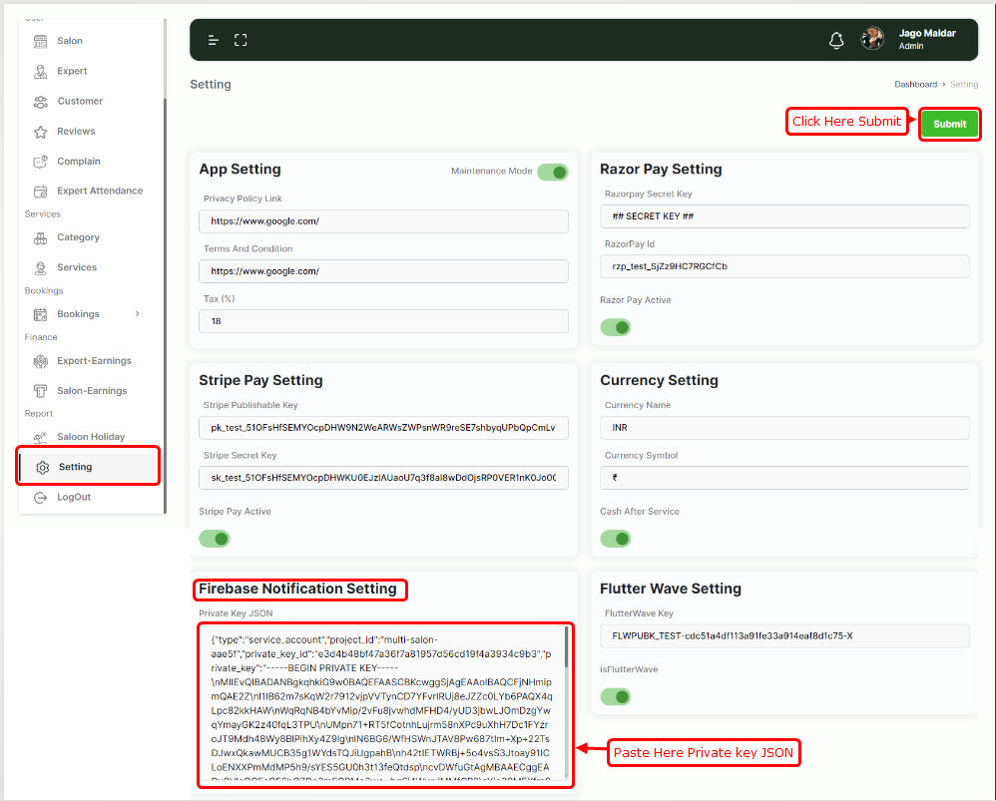This screenshot has height=801, width=996.
Task: Collapse sidebar using the hamburger menu icon
Action: click(214, 40)
